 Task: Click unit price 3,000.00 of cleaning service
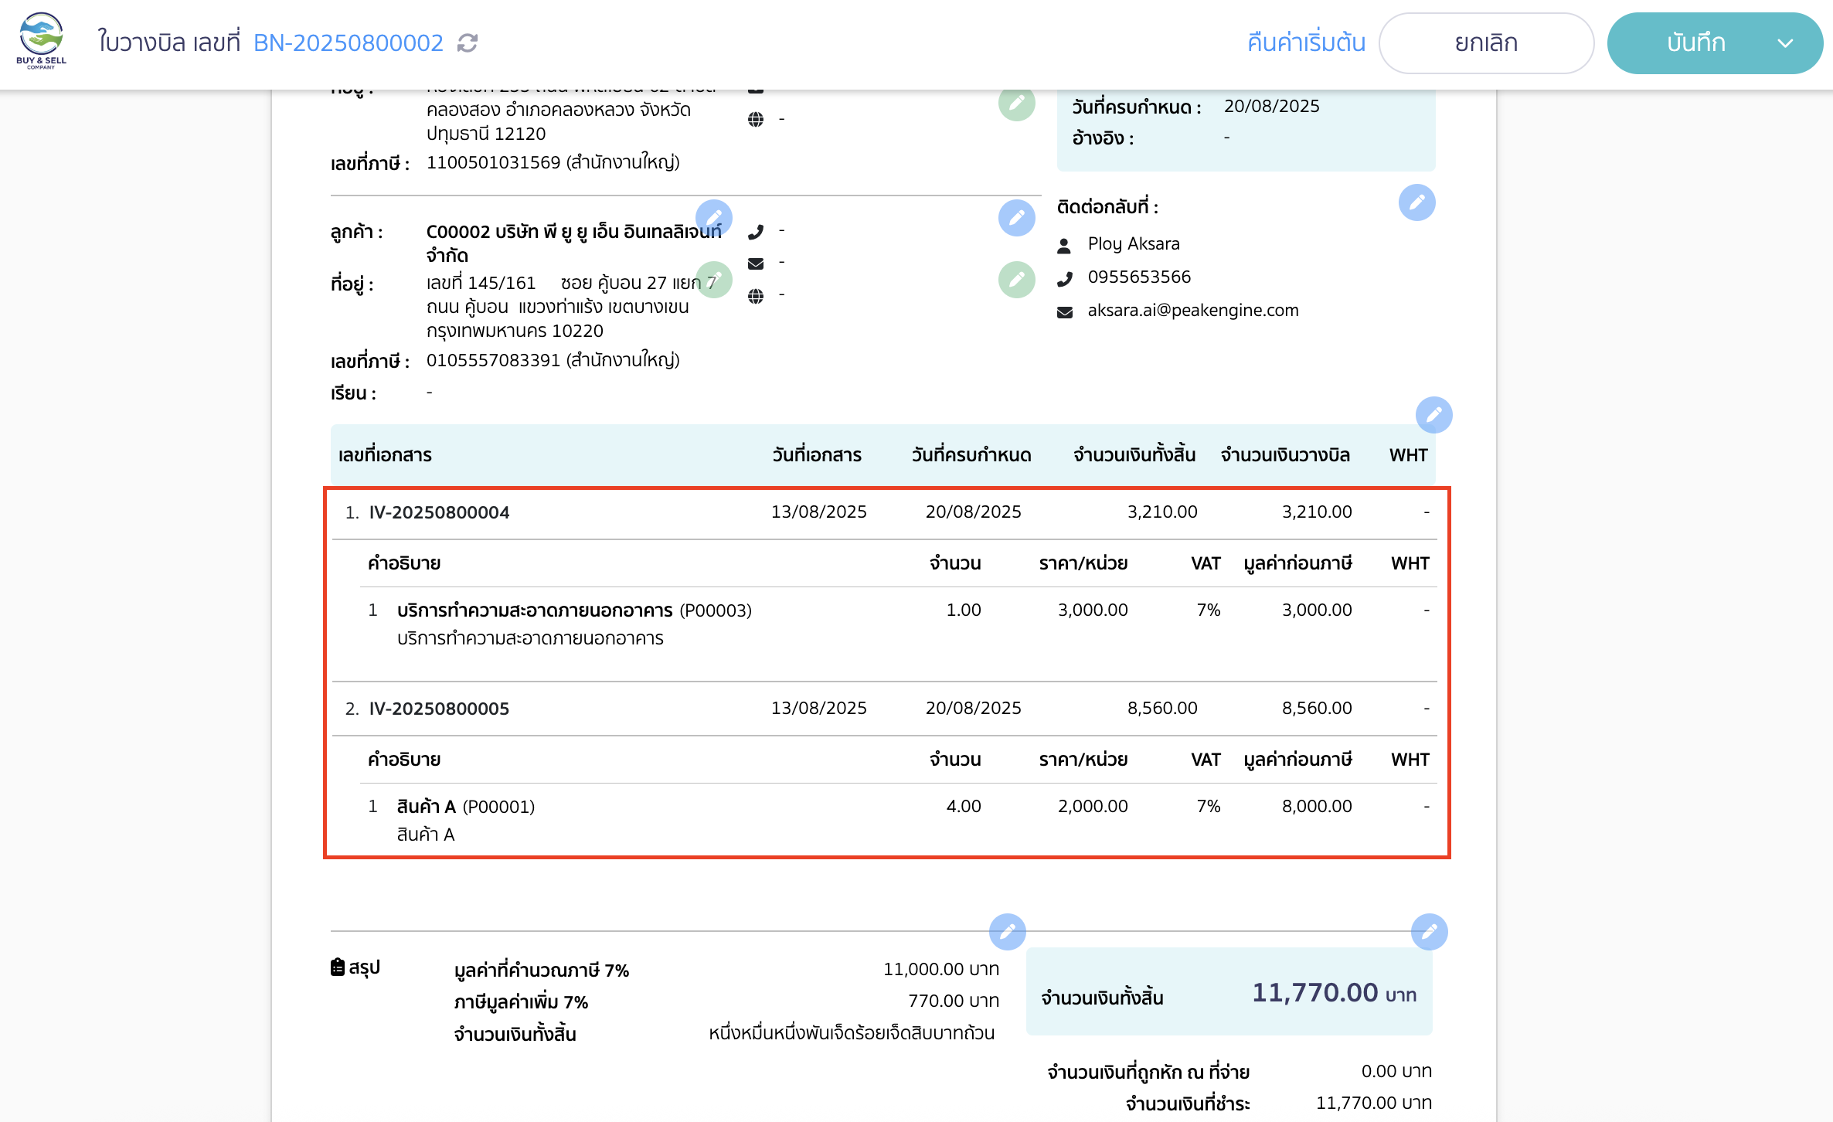1093,610
